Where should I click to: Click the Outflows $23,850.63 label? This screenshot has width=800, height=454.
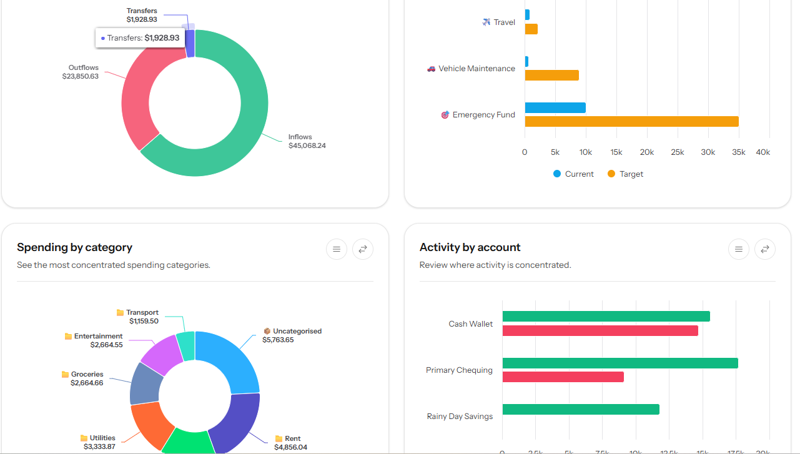[81, 72]
